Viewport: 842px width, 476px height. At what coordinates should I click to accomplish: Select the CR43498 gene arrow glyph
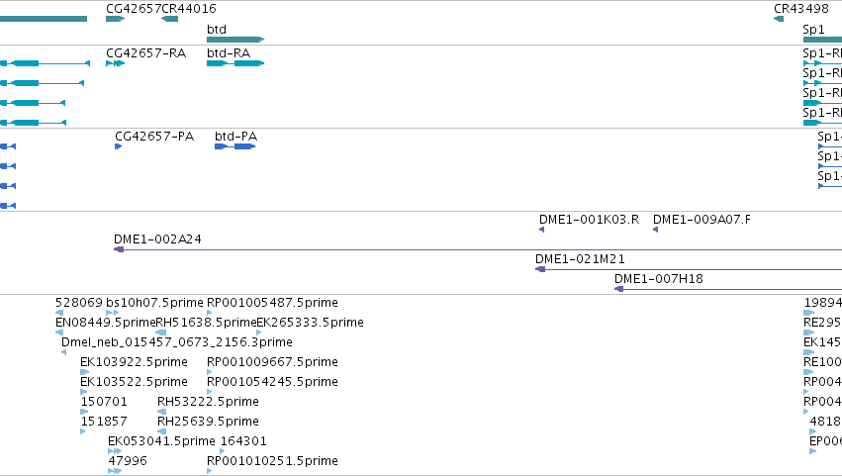779,20
